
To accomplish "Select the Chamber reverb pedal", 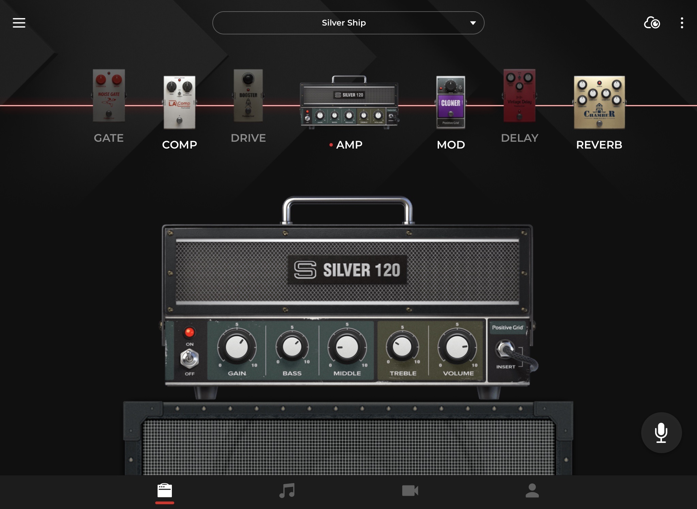I will [x=599, y=102].
